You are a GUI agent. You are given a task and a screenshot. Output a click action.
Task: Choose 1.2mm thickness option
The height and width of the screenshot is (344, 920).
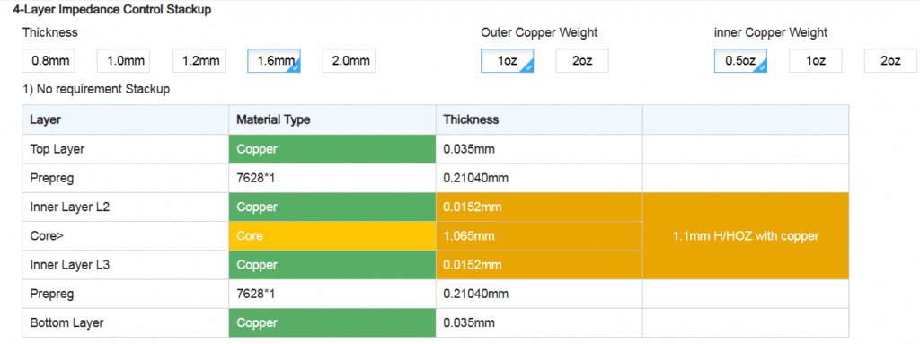(x=199, y=60)
